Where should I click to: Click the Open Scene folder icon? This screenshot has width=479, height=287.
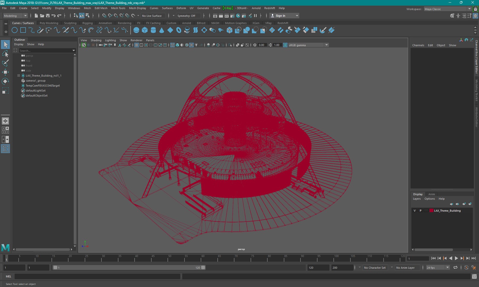(42, 16)
